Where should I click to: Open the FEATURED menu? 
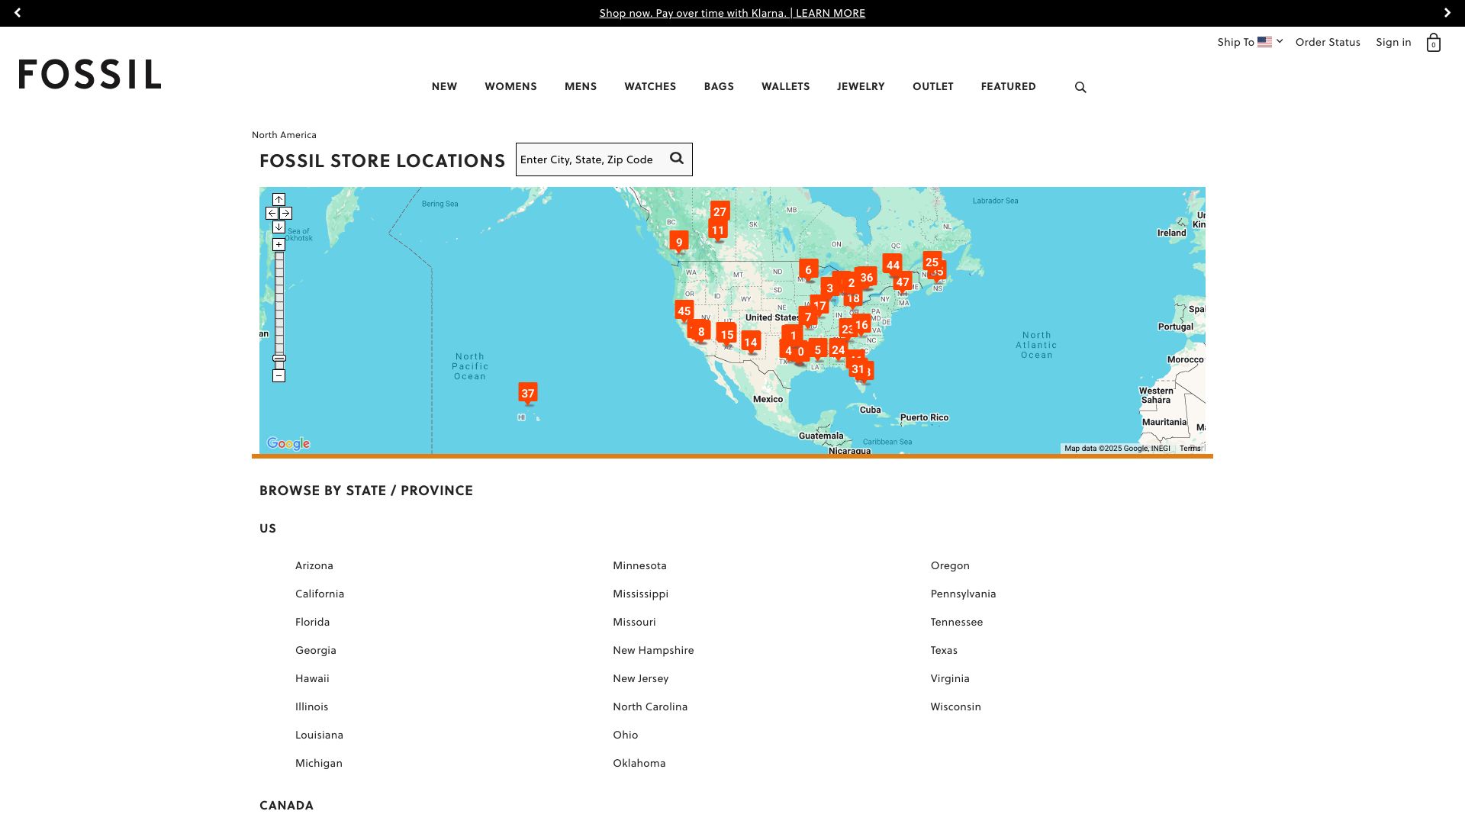pos(1008,86)
